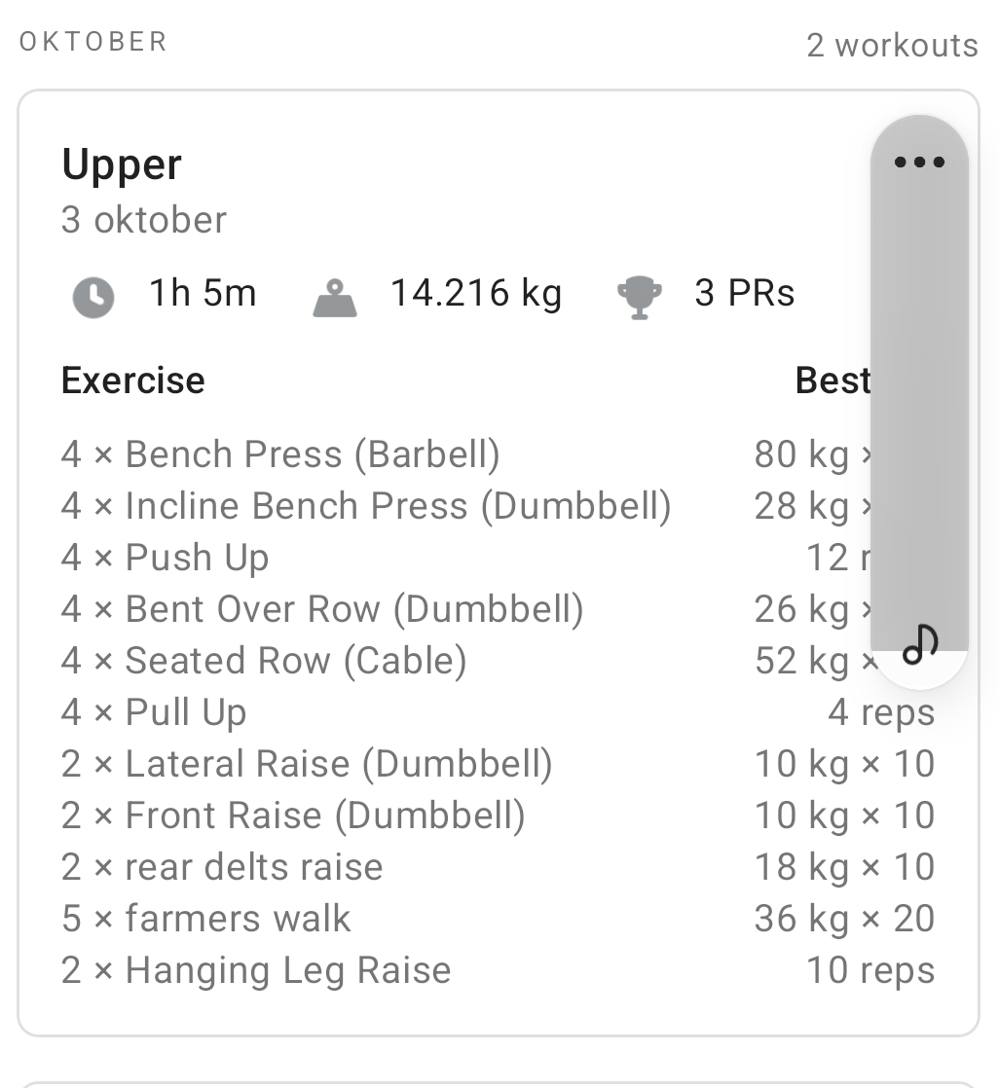
Task: Open the Seated Row (Cable) exercise
Action: [x=264, y=661]
